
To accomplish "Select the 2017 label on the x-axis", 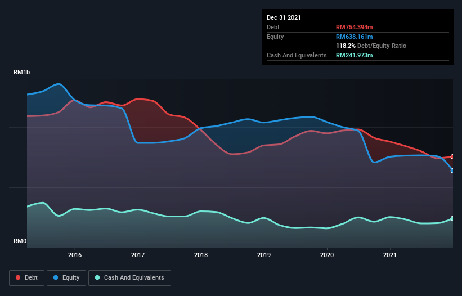I will pos(138,255).
